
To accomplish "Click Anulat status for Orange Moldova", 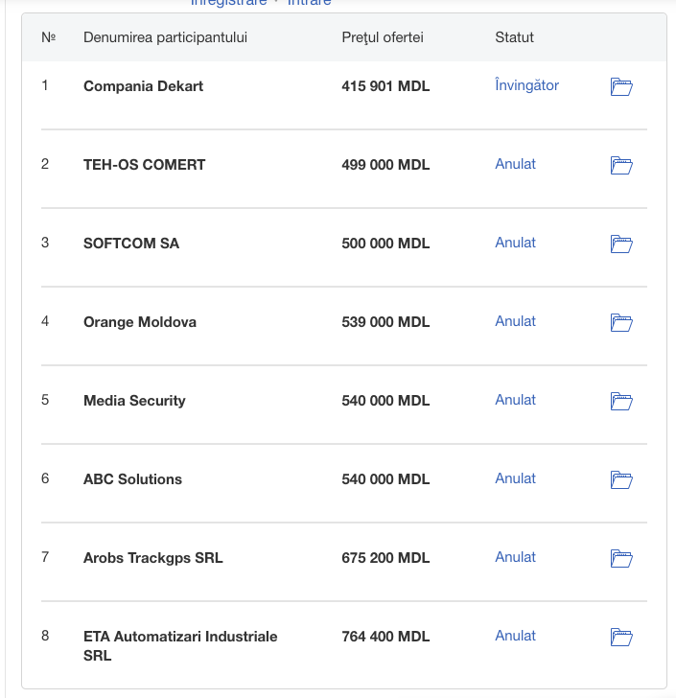I will (515, 321).
